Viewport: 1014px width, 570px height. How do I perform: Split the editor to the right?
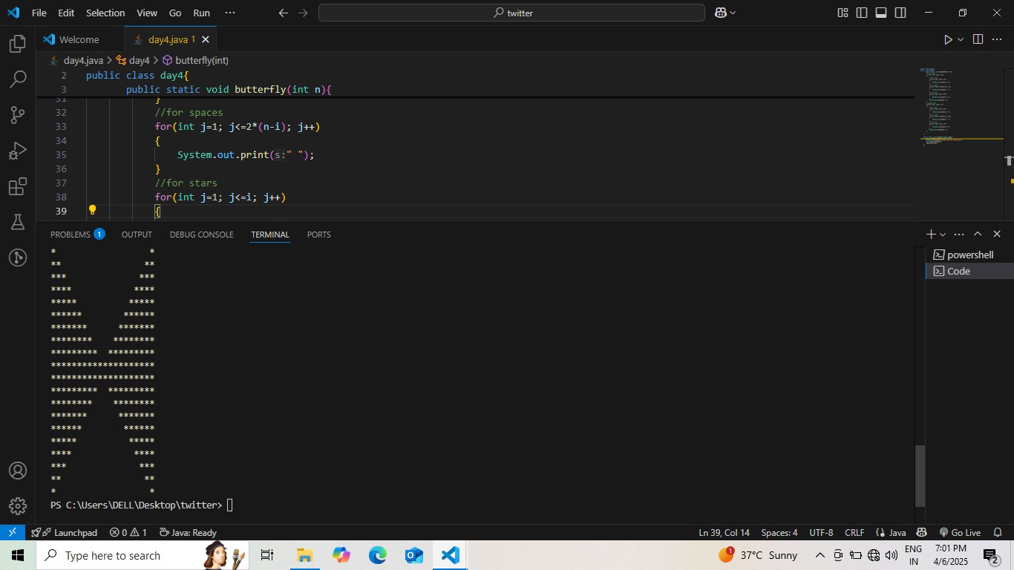click(978, 39)
